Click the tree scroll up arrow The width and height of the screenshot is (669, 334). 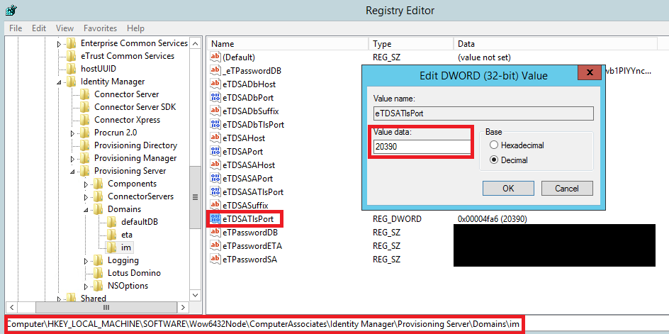point(195,43)
